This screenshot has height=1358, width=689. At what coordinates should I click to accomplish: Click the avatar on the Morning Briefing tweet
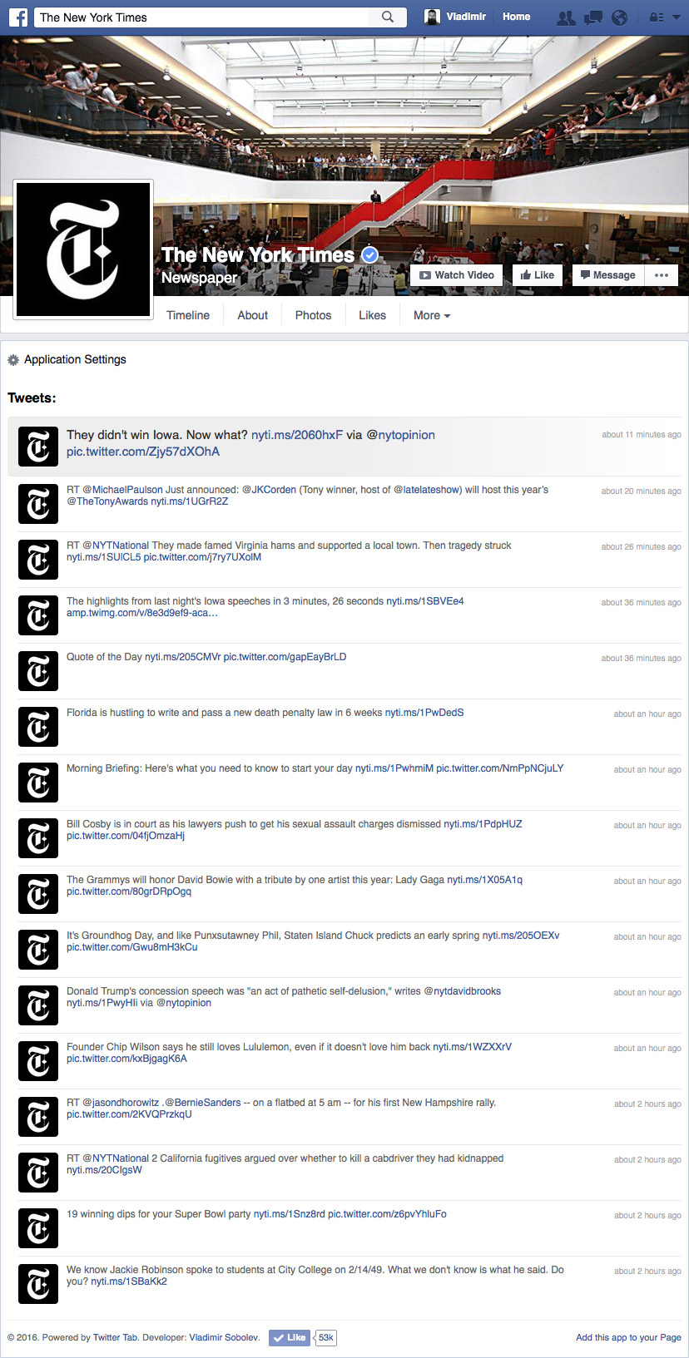point(38,782)
